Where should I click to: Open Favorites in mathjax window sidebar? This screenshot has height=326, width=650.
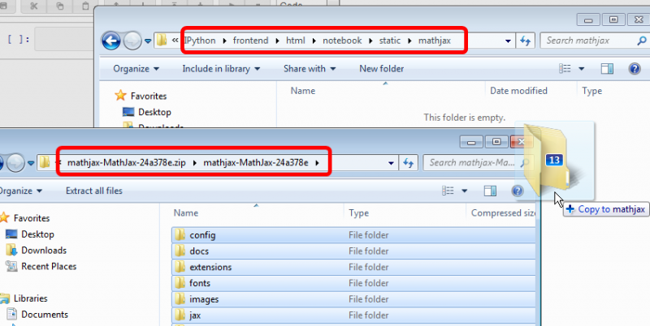point(148,96)
